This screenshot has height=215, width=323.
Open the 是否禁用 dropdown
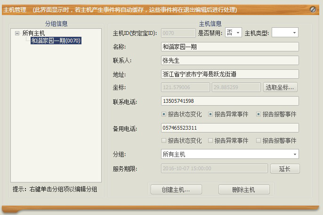pyautogui.click(x=234, y=33)
